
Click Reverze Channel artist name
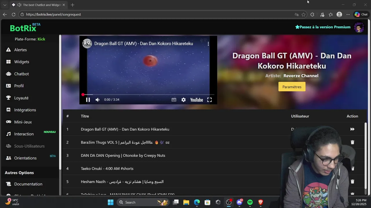301,76
